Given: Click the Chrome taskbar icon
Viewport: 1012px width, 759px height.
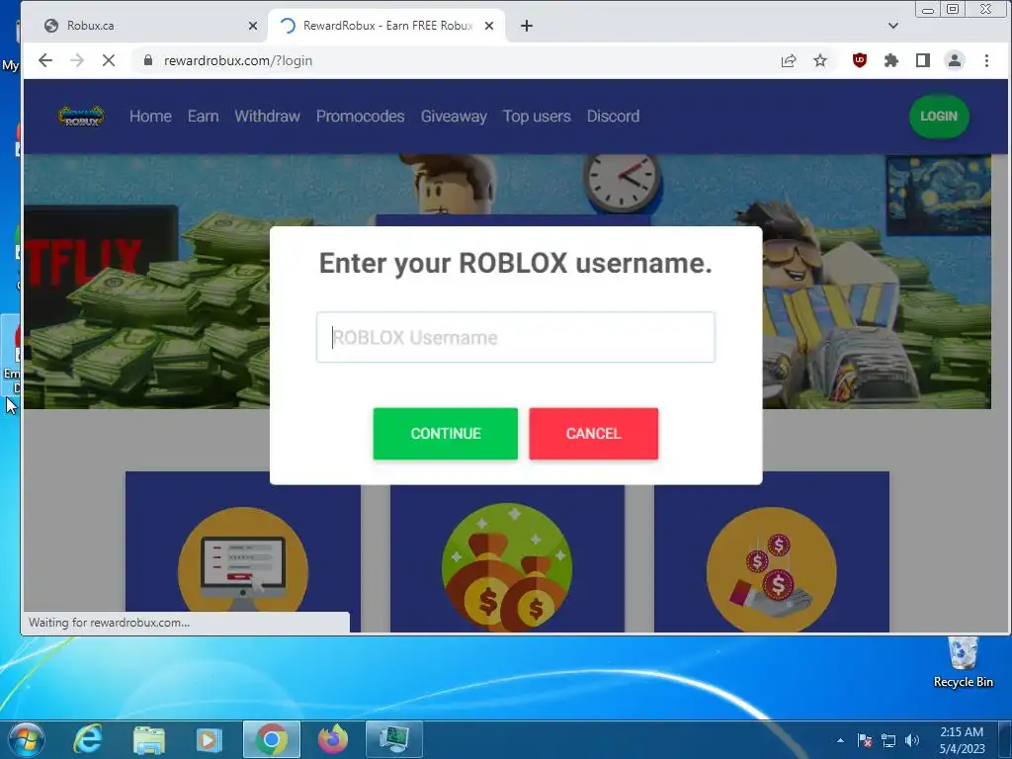Looking at the screenshot, I should click(272, 739).
